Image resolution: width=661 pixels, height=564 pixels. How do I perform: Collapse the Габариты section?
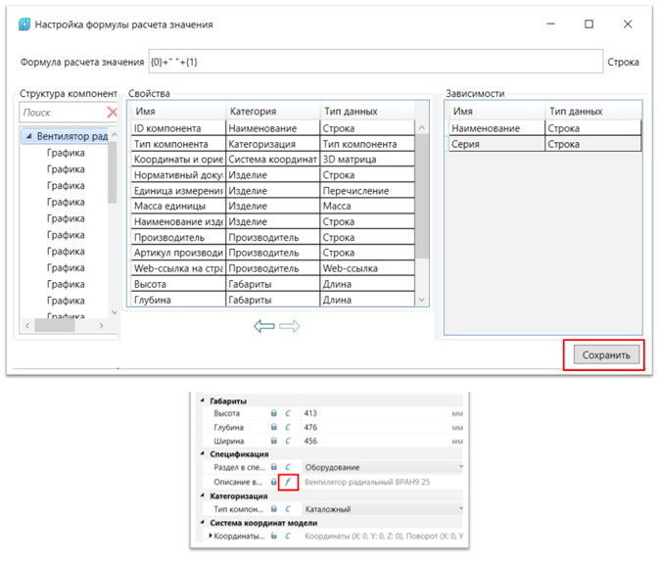pos(204,400)
